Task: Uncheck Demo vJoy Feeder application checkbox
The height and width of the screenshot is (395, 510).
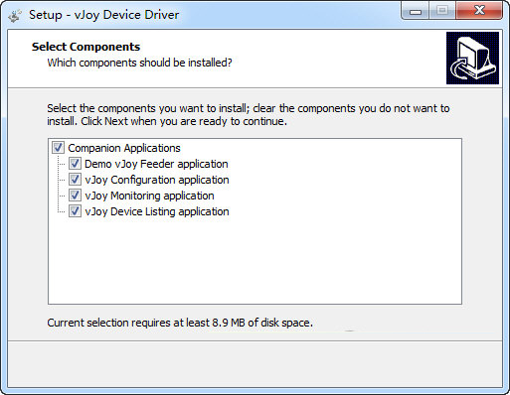Action: [x=75, y=164]
